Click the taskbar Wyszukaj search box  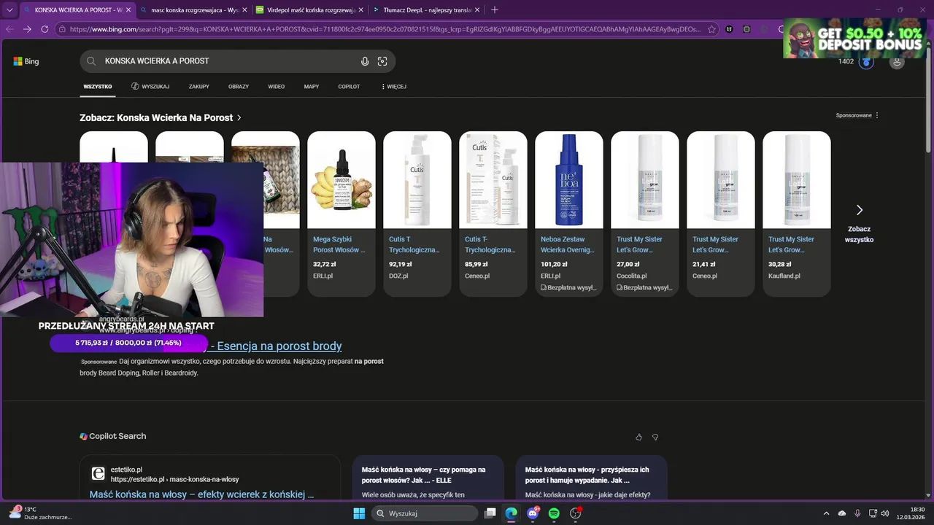pyautogui.click(x=425, y=513)
